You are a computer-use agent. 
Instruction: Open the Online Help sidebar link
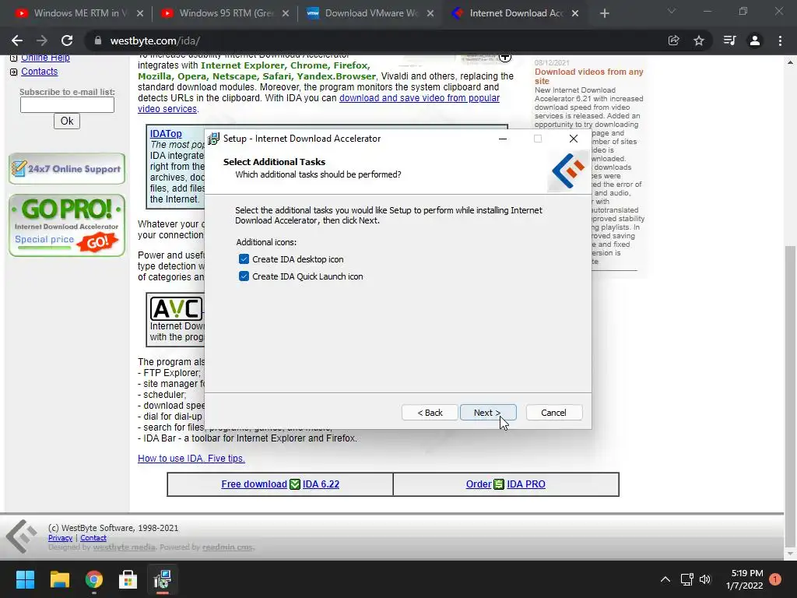pyautogui.click(x=45, y=58)
